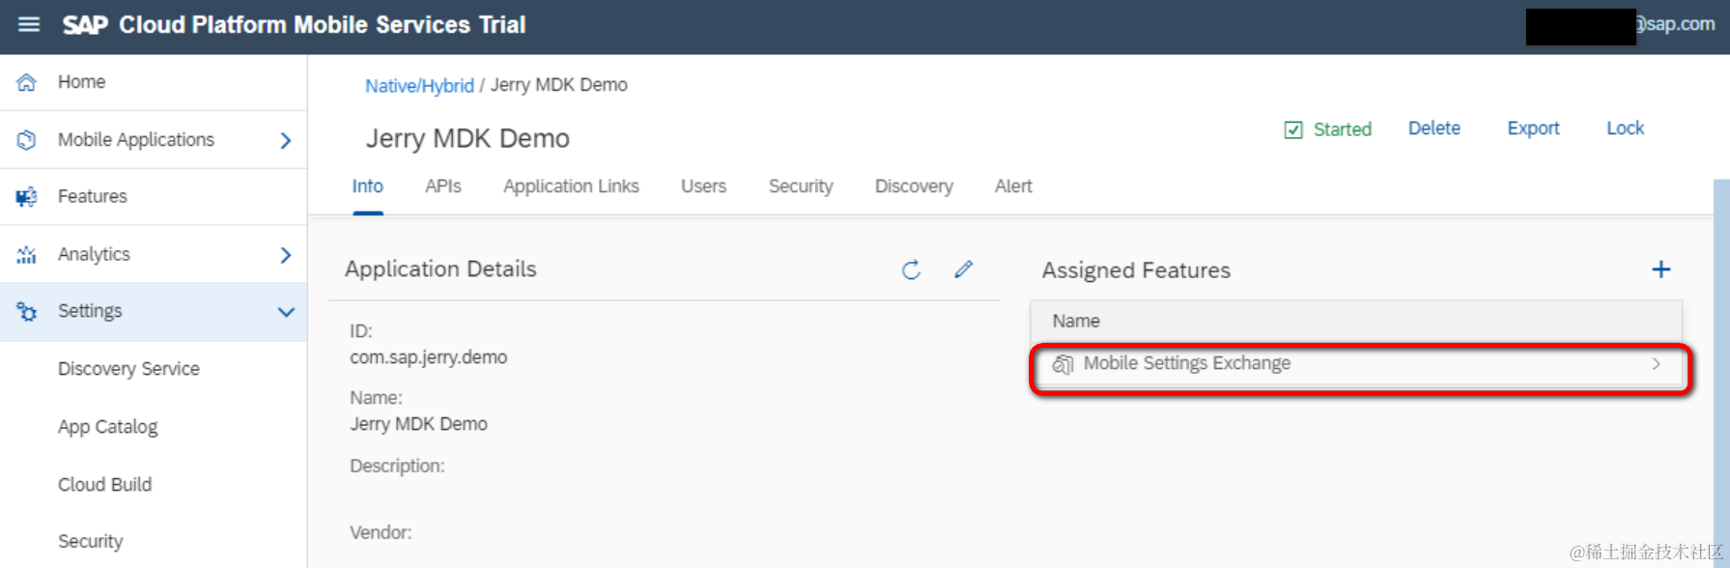Click the Features megaphone icon
The height and width of the screenshot is (568, 1730).
tap(27, 197)
